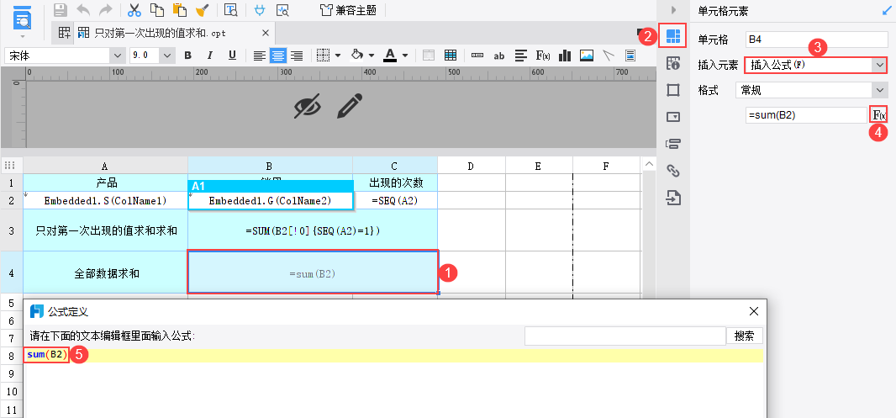
Task: Click the 兼容主题 theme button
Action: click(x=350, y=10)
